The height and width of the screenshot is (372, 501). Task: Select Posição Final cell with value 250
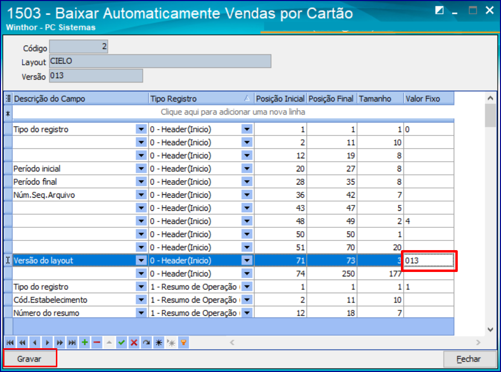(x=332, y=273)
